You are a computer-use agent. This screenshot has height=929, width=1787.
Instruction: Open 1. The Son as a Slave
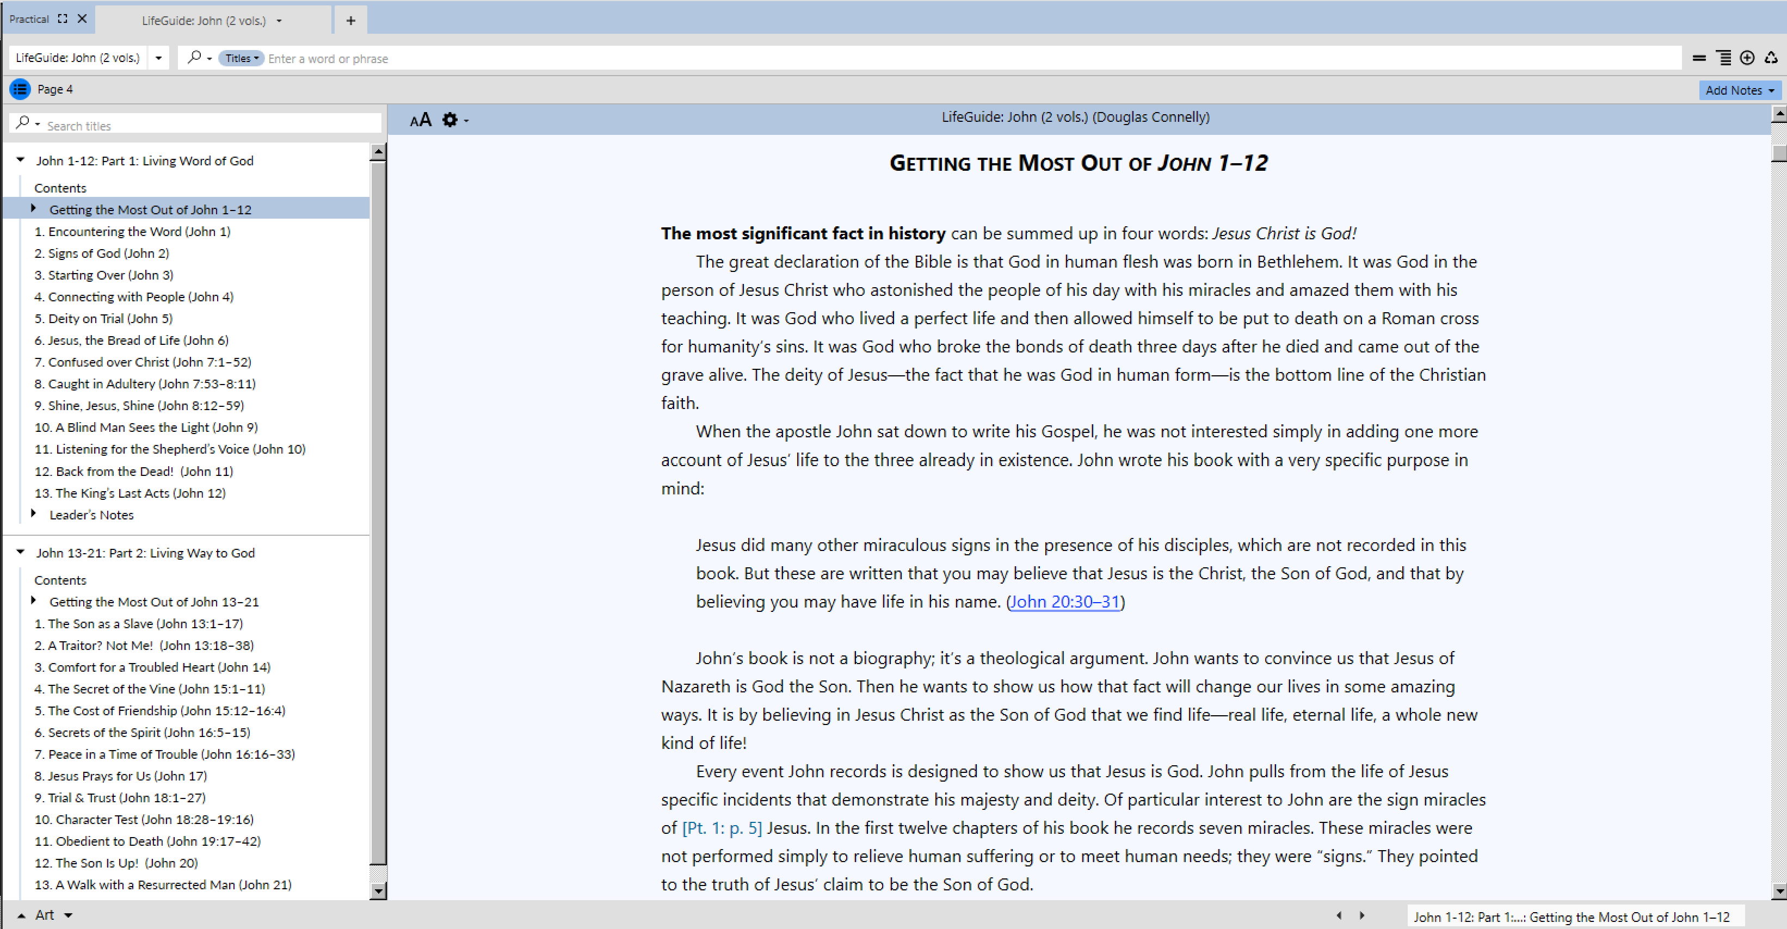(139, 623)
